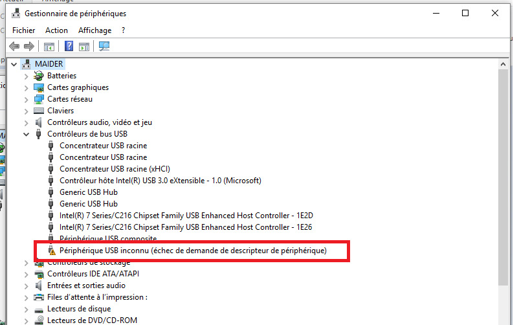Expand Files d'attente à l'impression
530x325 pixels.
(x=26, y=298)
